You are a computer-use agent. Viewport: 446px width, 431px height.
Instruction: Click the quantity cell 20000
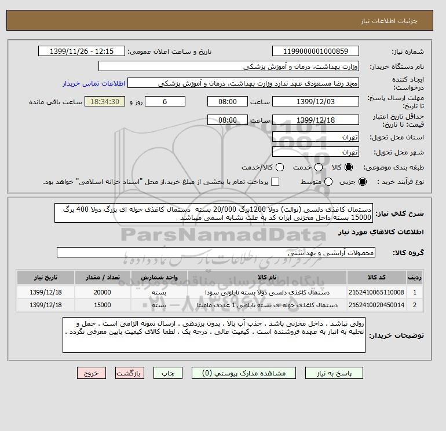(103, 292)
